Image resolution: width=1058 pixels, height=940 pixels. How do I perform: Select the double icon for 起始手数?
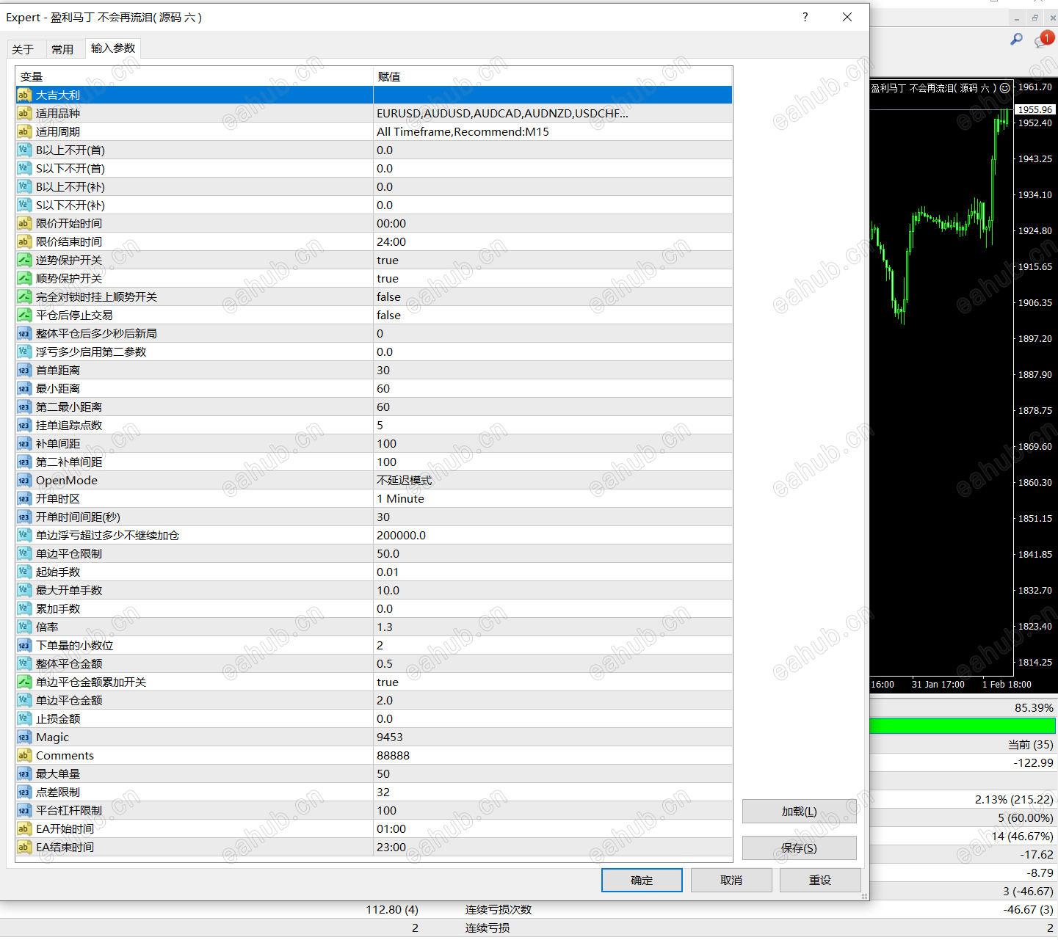pos(24,572)
